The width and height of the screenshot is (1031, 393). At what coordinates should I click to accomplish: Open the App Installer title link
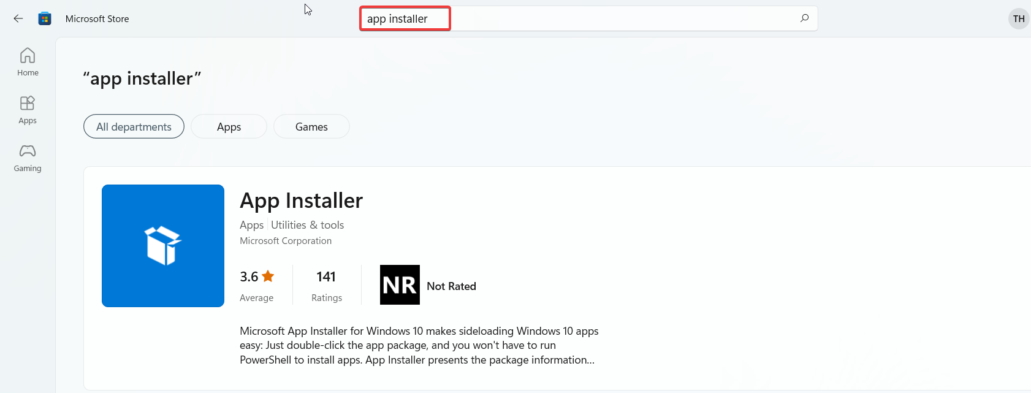click(x=301, y=200)
